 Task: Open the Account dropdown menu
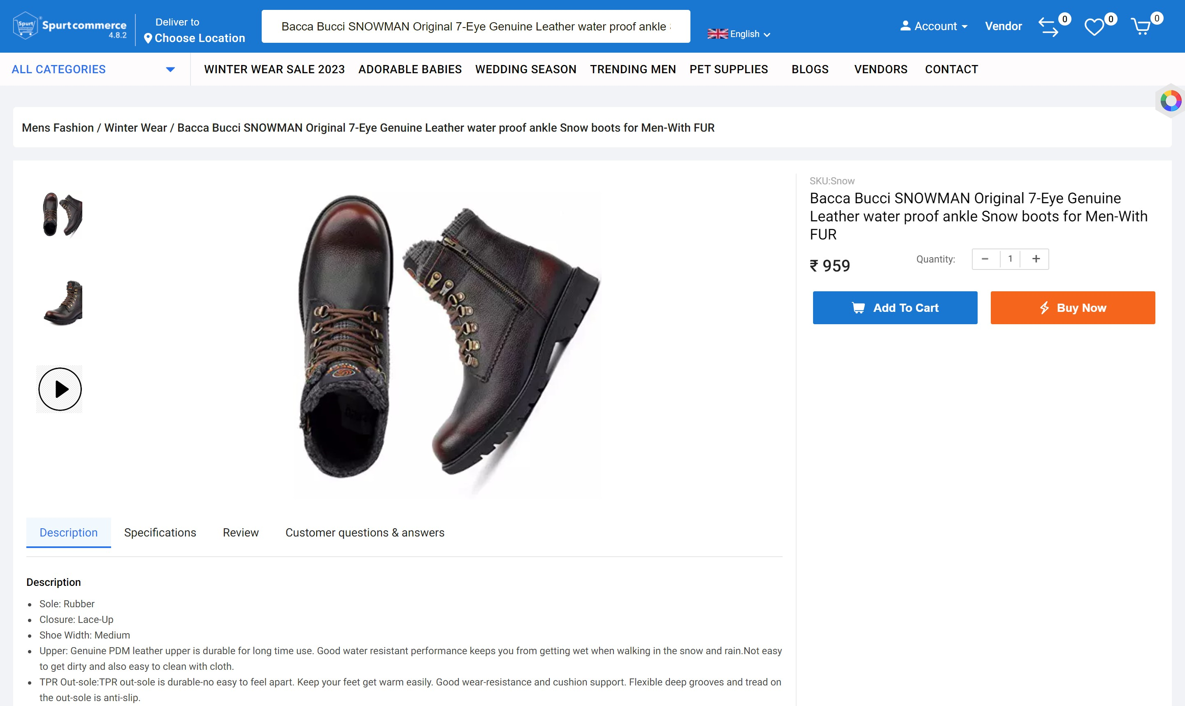click(x=934, y=26)
